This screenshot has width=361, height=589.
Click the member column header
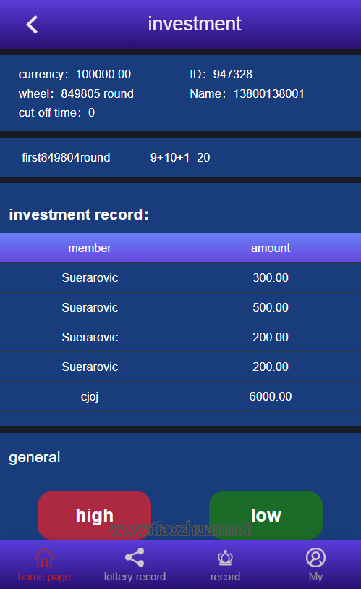90,248
